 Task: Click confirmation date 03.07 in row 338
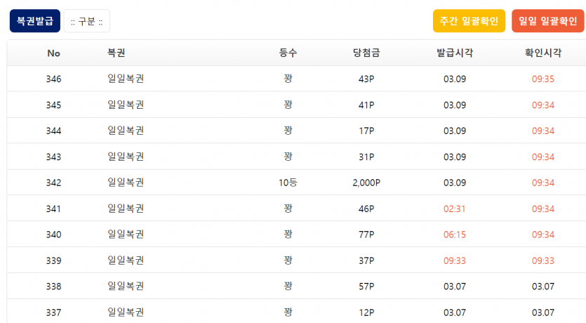pos(543,286)
